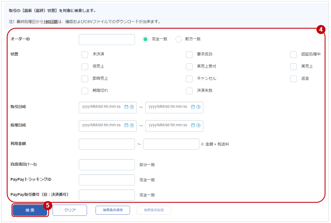This screenshot has height=223, width=331.
Task: Tick the 返金 status checkbox
Action: pyautogui.click(x=293, y=79)
